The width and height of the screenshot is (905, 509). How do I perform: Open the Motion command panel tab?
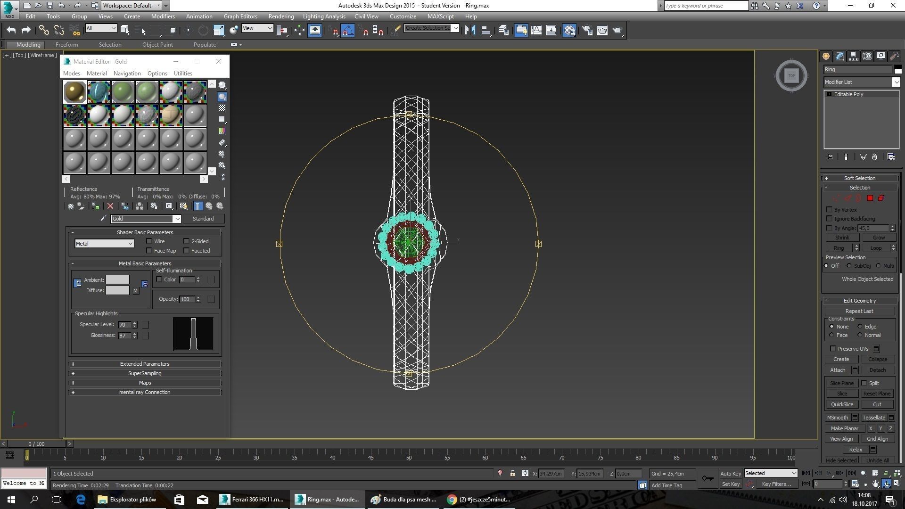(867, 56)
